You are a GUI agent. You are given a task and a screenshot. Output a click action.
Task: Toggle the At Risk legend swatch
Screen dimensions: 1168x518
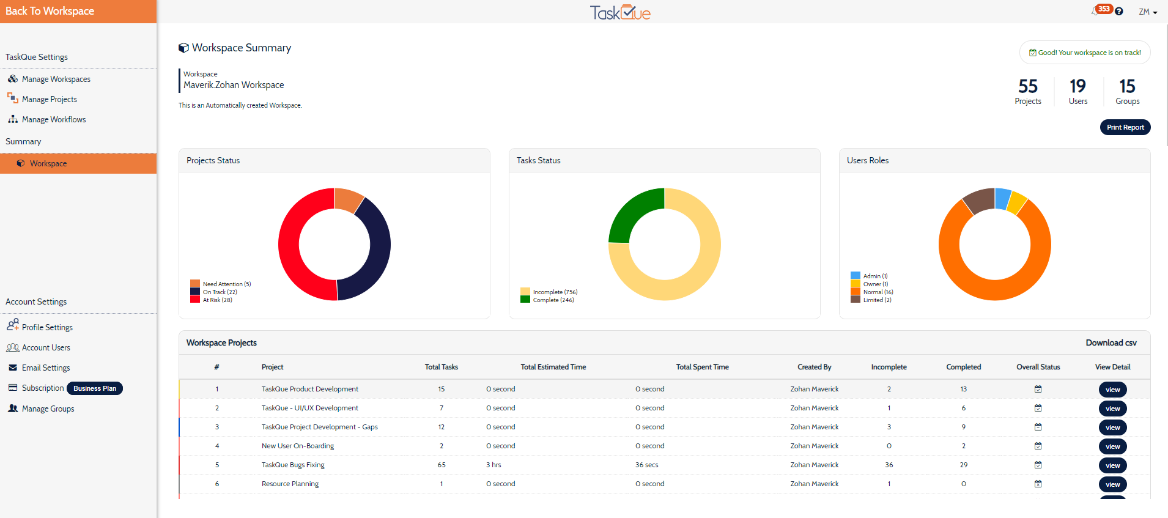tap(195, 300)
